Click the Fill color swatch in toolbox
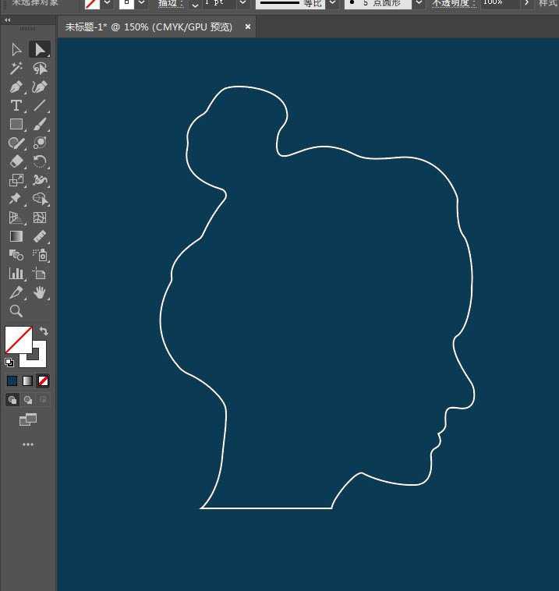 coord(17,339)
